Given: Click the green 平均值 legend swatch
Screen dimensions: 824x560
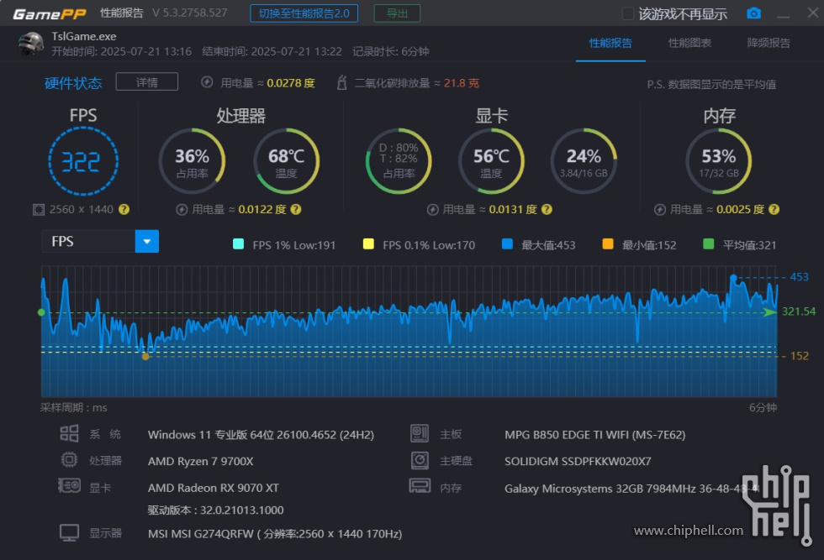Looking at the screenshot, I should point(708,244).
